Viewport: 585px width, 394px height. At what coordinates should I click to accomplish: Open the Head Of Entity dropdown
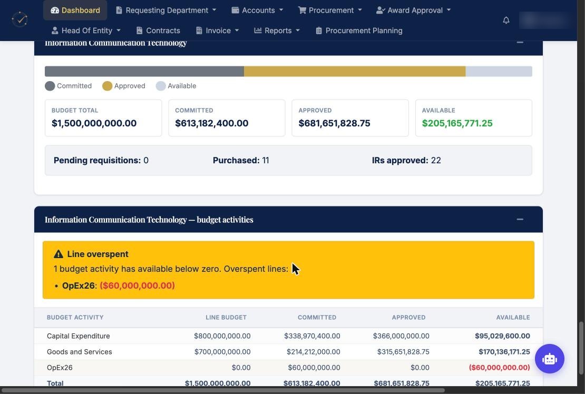click(86, 31)
